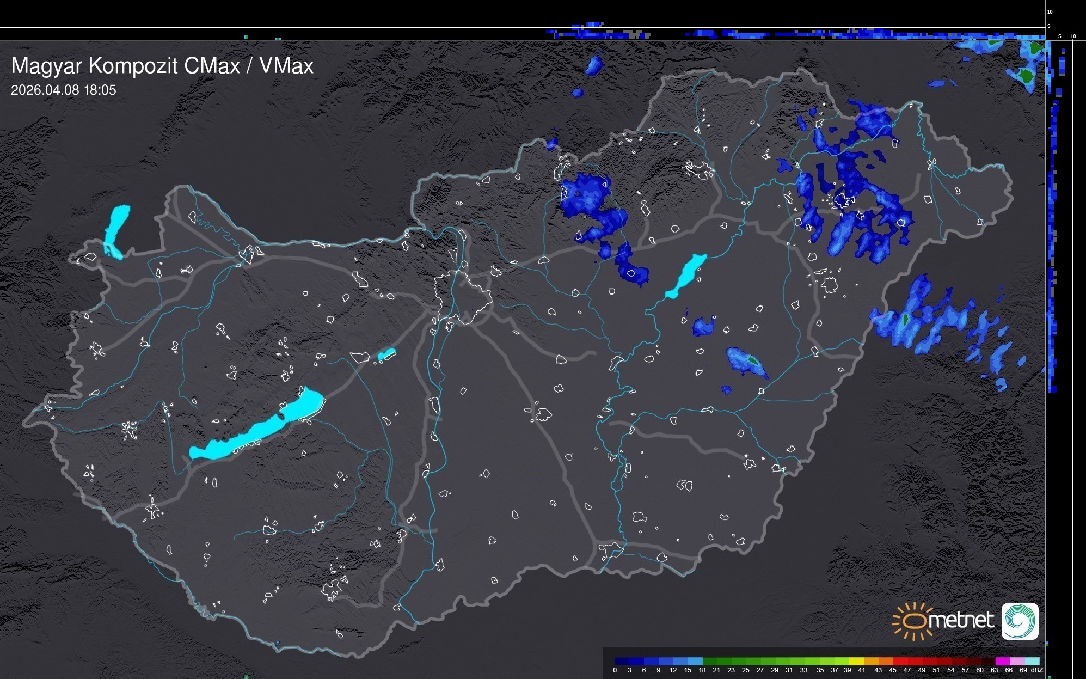Click the yellow 39 dBZ legend swatch
The height and width of the screenshot is (679, 1086).
pyautogui.click(x=857, y=661)
